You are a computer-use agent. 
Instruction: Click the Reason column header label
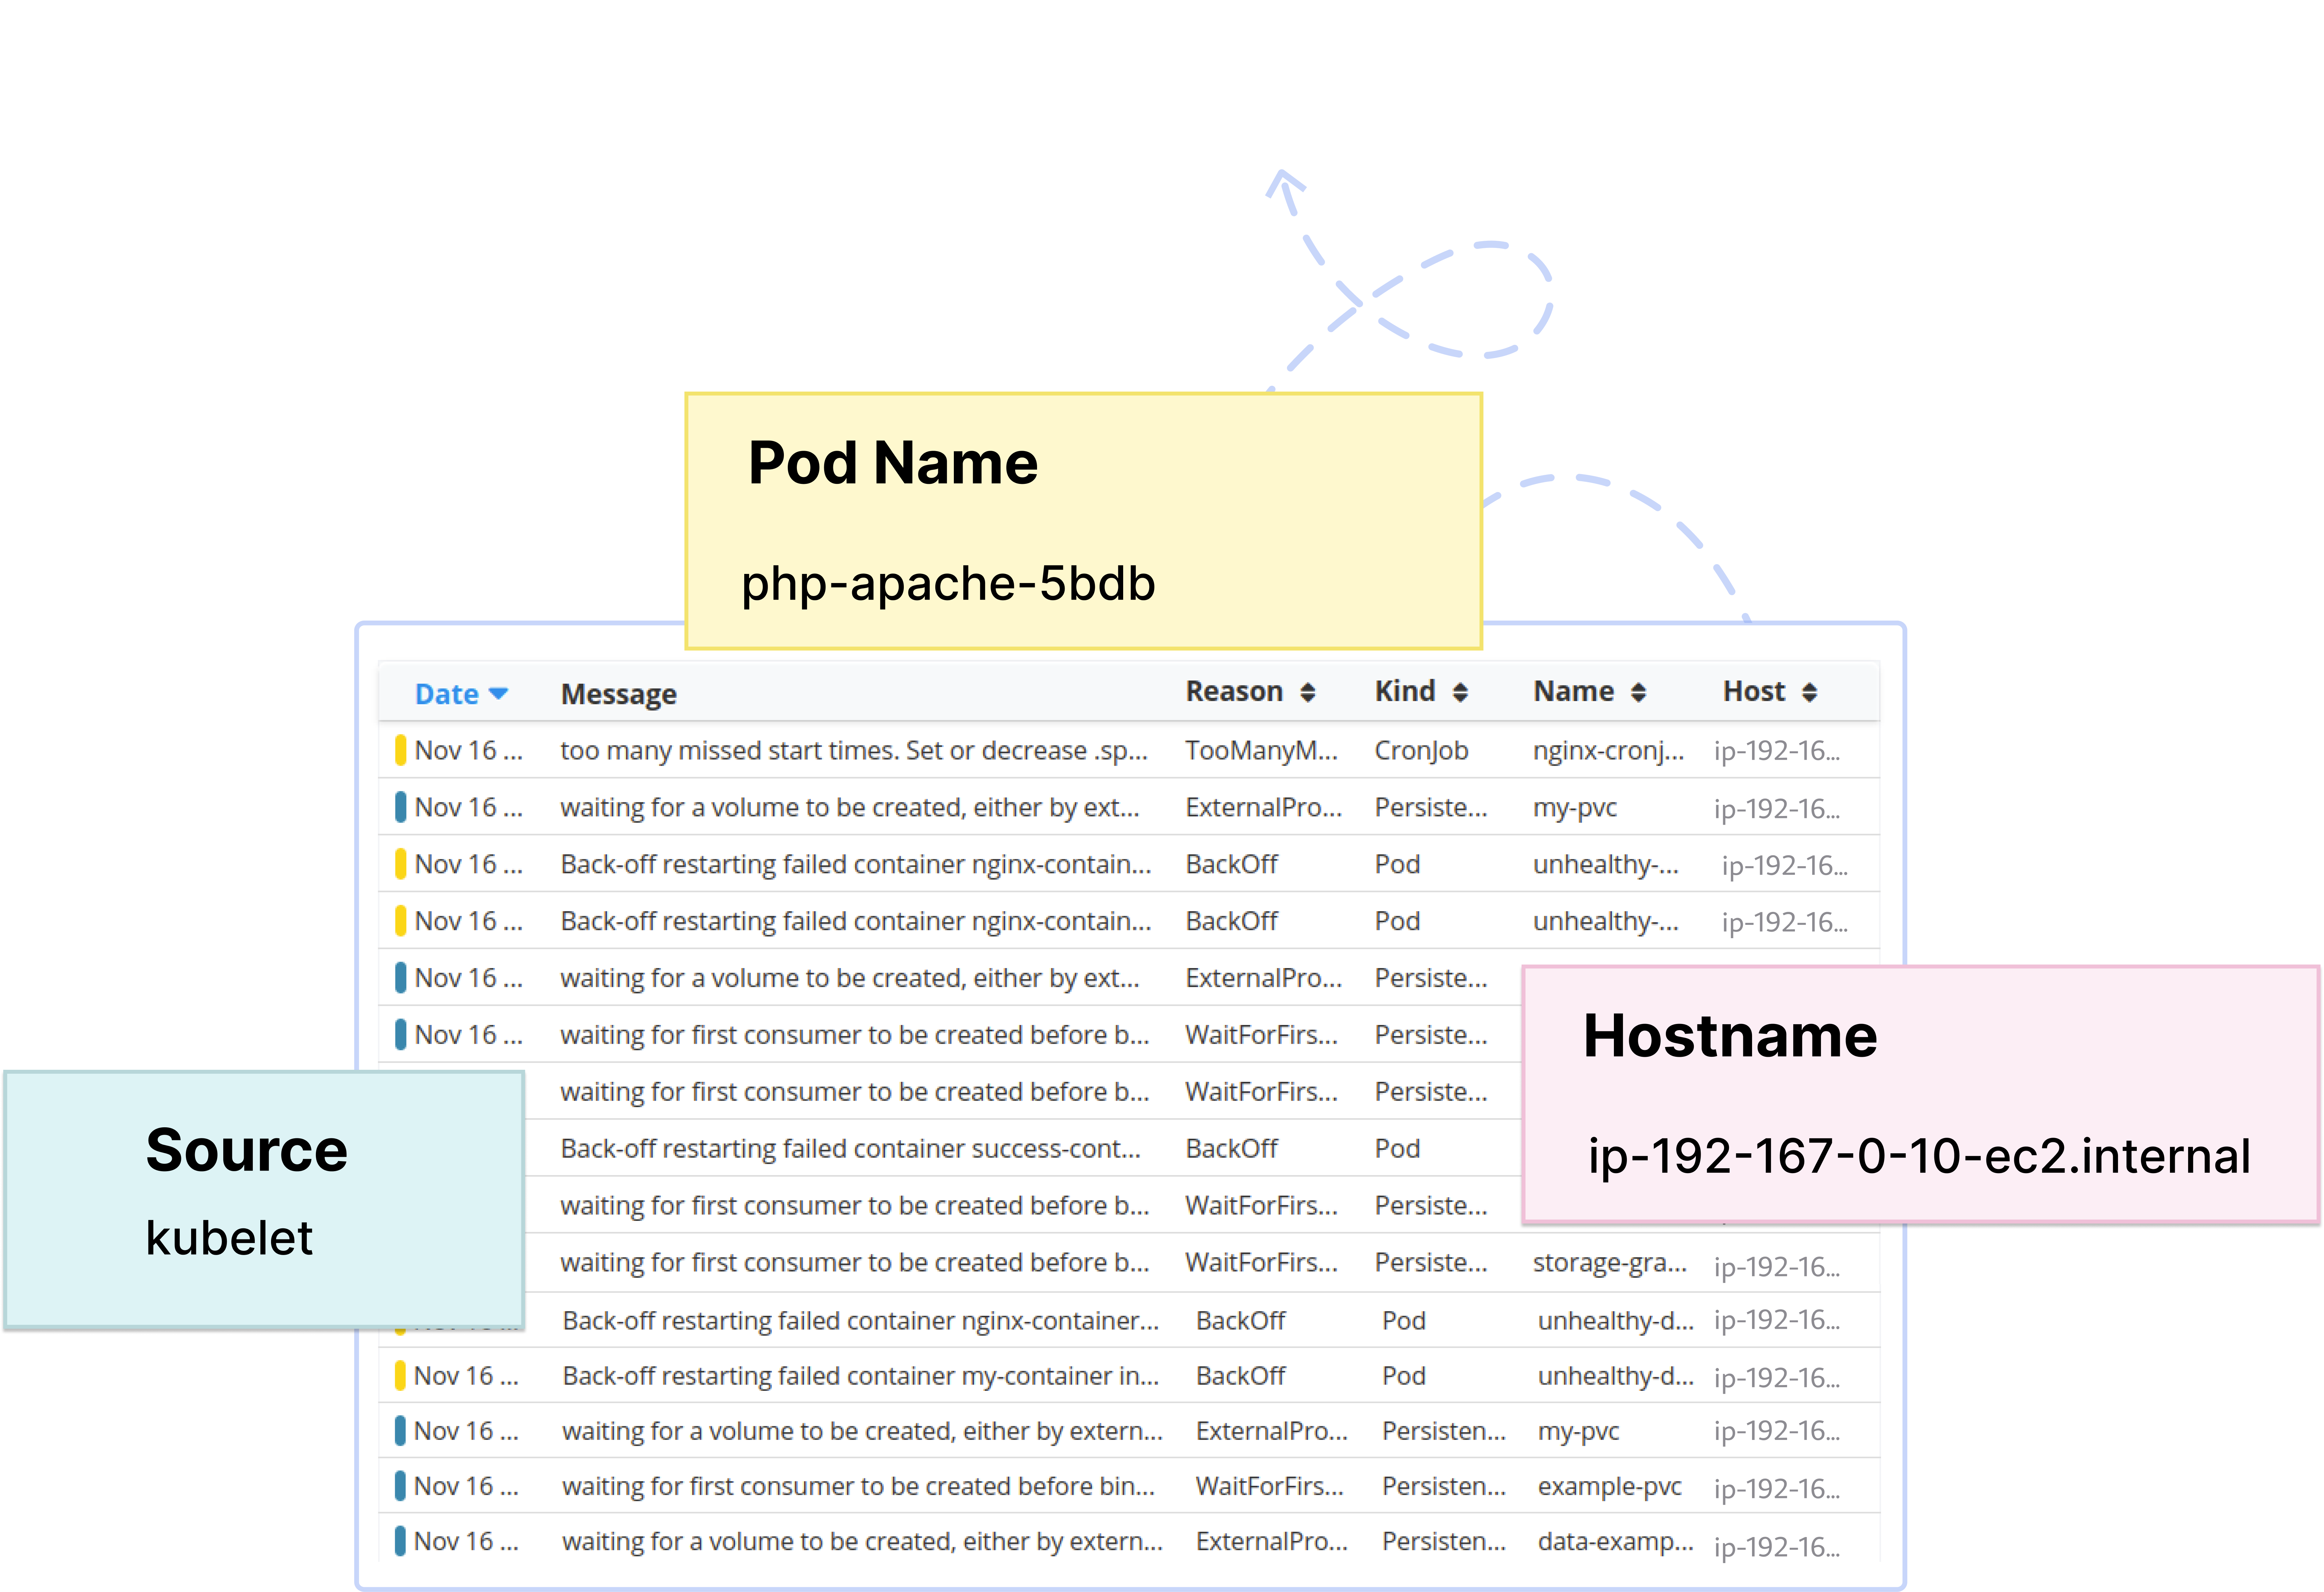click(1234, 691)
